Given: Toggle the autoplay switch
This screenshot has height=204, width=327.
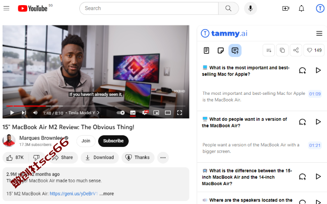Looking at the screenshot, I should pyautogui.click(x=121, y=113).
